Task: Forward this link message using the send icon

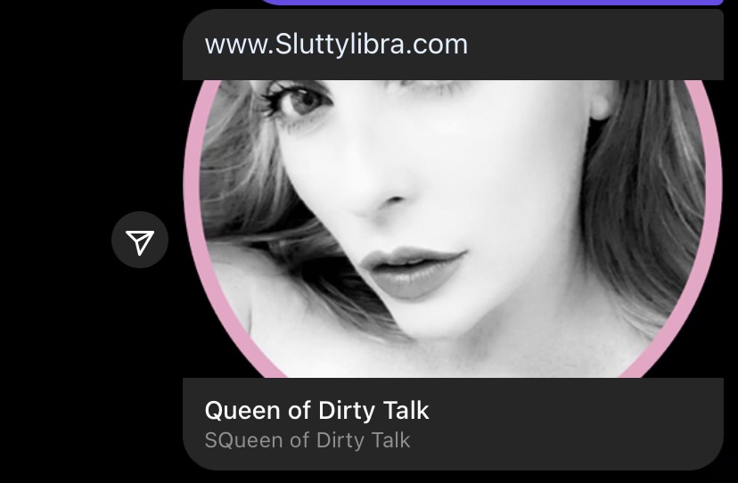Action: pos(140,240)
